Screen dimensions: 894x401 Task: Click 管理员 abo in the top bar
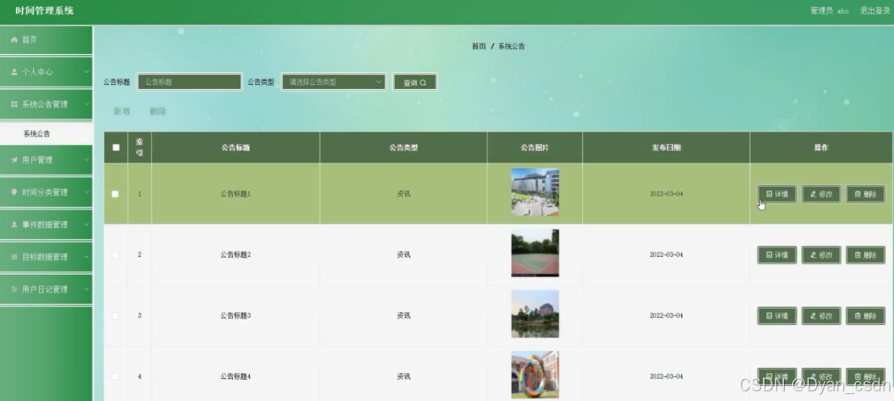(x=829, y=11)
